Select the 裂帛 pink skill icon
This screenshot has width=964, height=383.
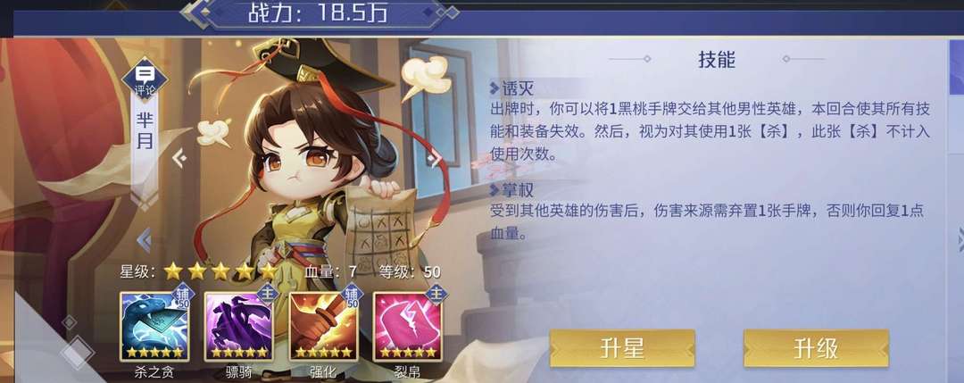pos(407,326)
